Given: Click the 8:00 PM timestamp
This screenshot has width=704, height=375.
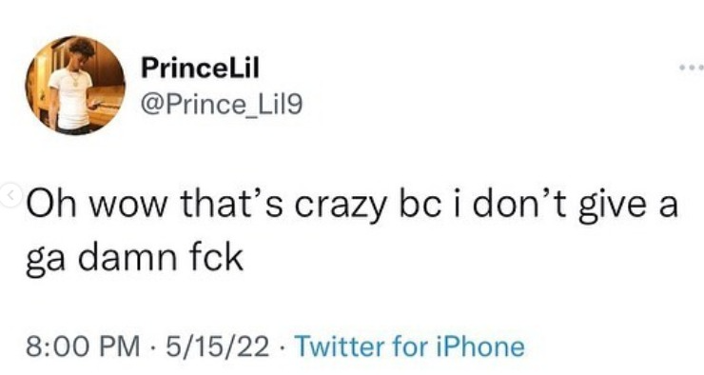Looking at the screenshot, I should pyautogui.click(x=83, y=347).
